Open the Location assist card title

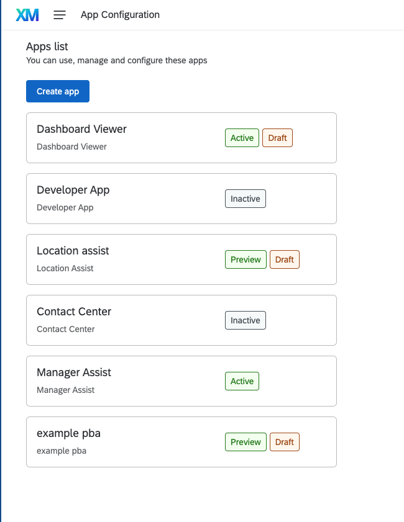click(73, 251)
